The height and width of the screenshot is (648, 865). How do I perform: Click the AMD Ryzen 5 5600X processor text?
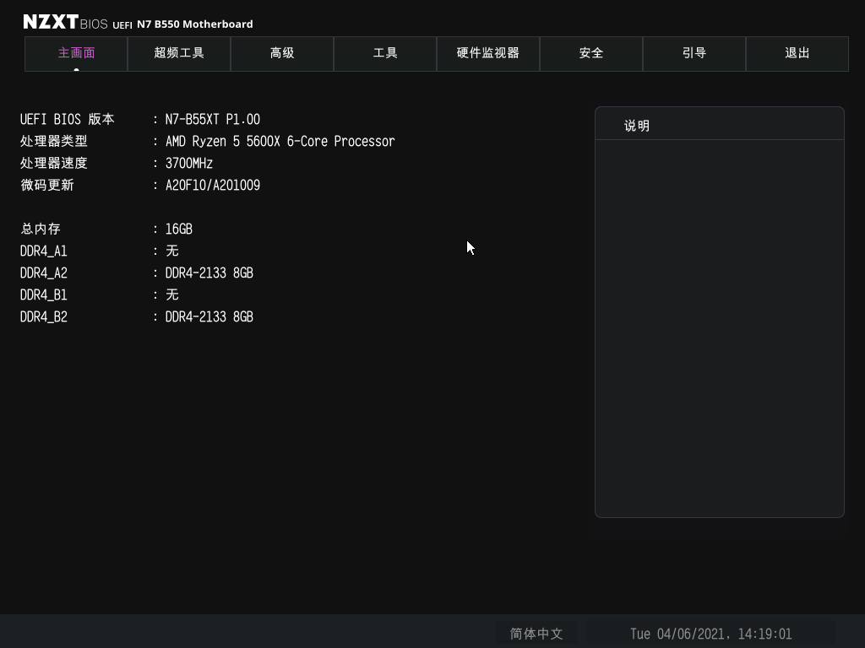280,141
